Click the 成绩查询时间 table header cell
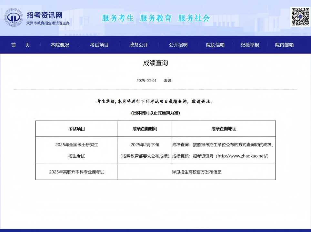This screenshot has height=232, width=311. click(145, 129)
